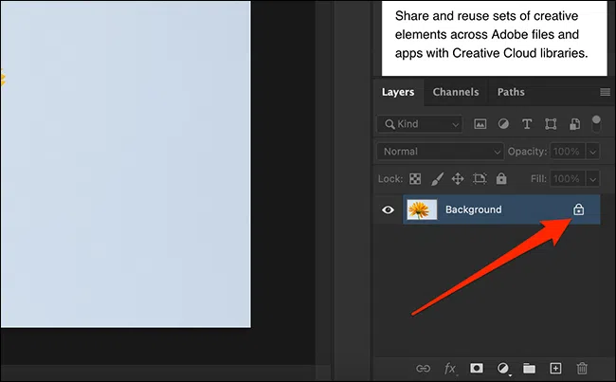Click the create new layer icon
The width and height of the screenshot is (616, 382).
(556, 368)
